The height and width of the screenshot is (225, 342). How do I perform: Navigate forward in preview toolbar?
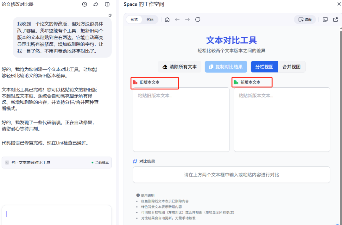pos(187,20)
